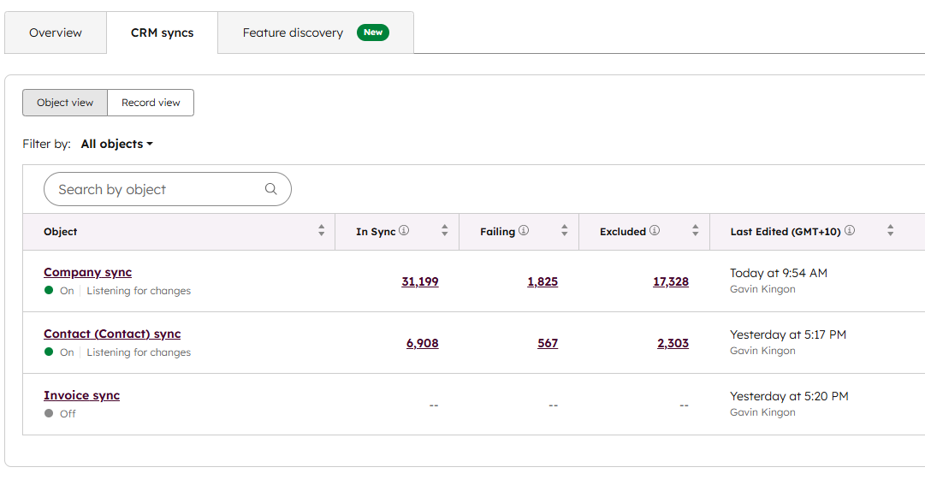
Task: Open the All objects filter dropdown
Action: [116, 144]
